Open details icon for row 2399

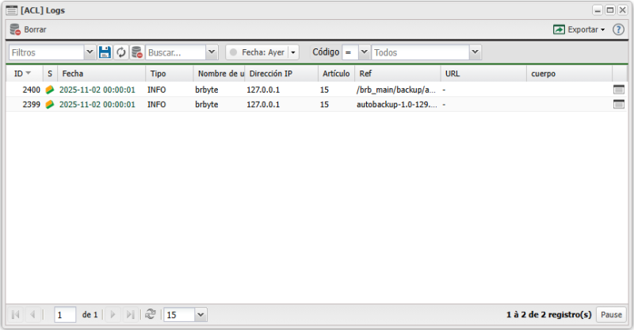(619, 105)
